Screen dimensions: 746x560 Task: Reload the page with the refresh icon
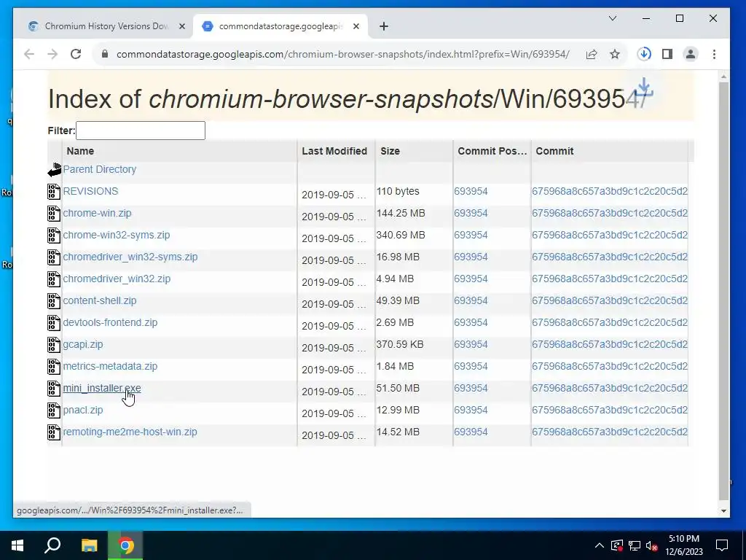(x=76, y=54)
